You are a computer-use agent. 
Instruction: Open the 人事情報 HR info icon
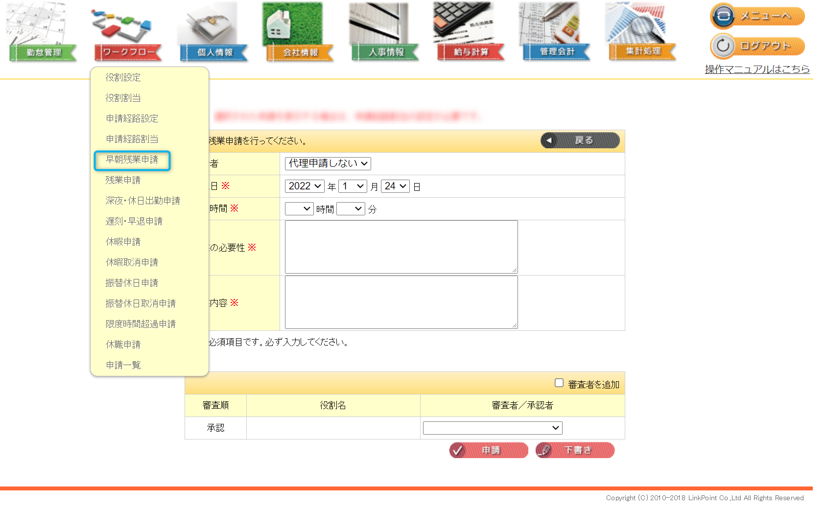pyautogui.click(x=385, y=33)
